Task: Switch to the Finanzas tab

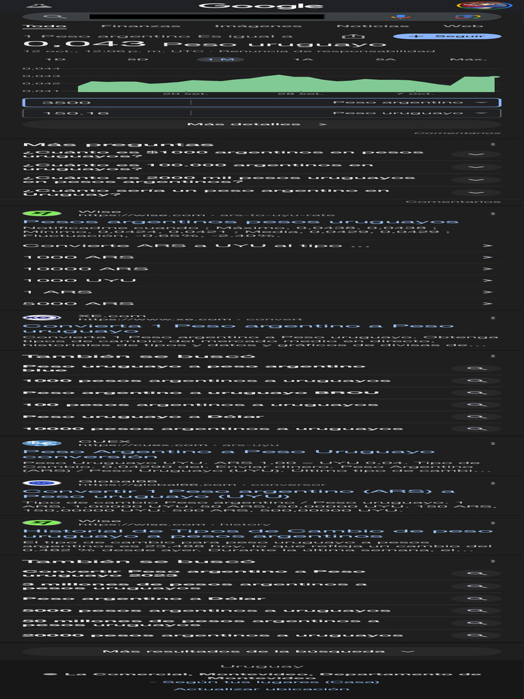Action: pos(141,27)
